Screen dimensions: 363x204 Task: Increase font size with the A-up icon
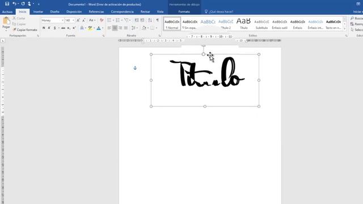tap(78, 20)
